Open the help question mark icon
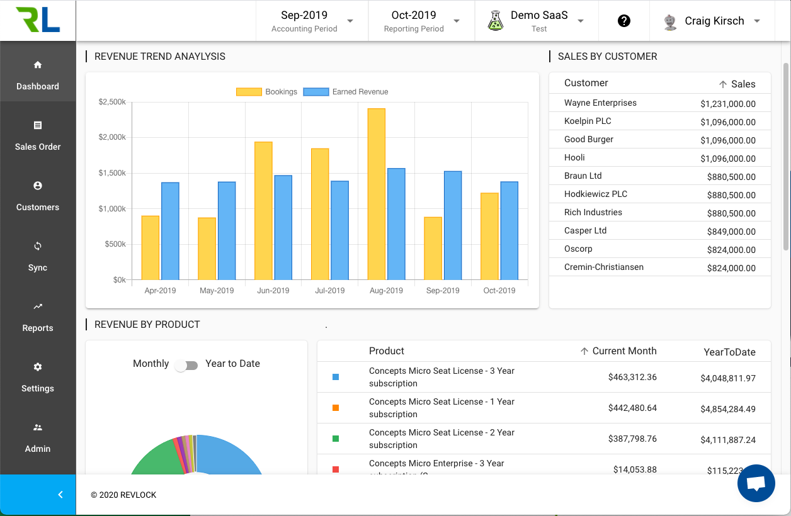 [x=624, y=21]
